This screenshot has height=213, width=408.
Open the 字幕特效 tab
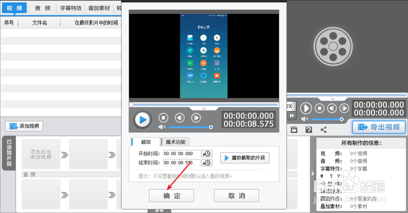[71, 8]
